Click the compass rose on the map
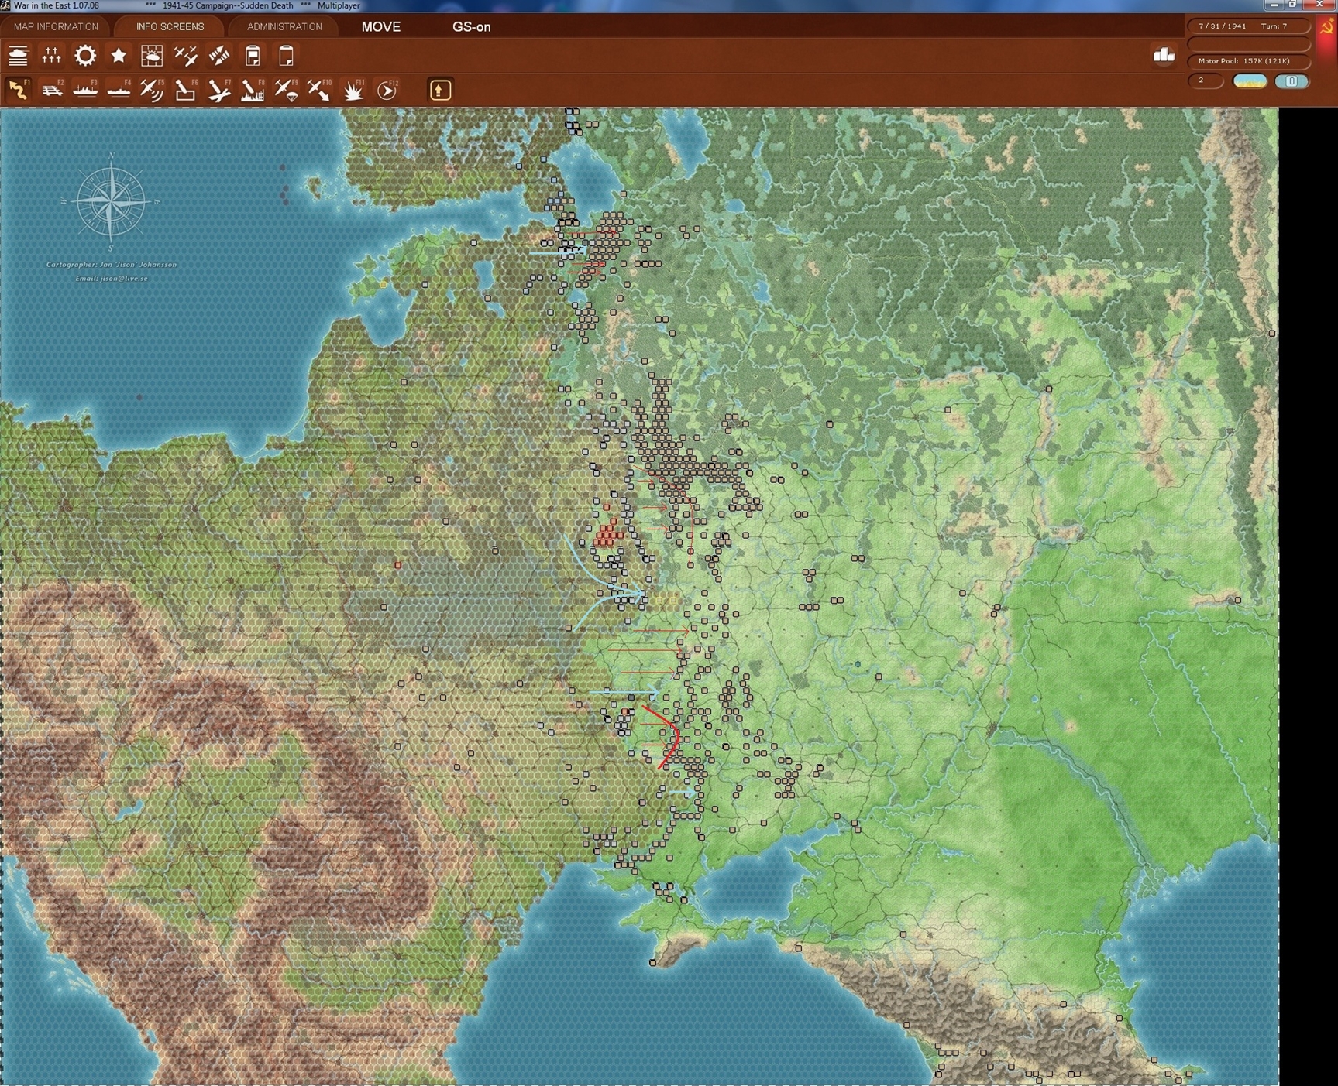Viewport: 1338px width, 1086px height. tap(112, 201)
